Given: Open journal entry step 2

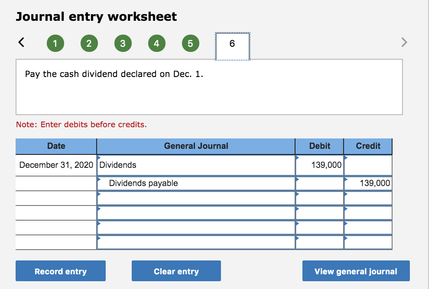Looking at the screenshot, I should point(89,43).
